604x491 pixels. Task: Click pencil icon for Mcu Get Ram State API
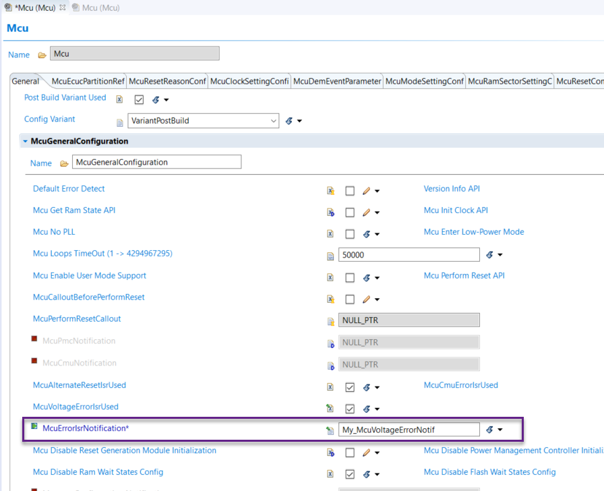(x=366, y=212)
